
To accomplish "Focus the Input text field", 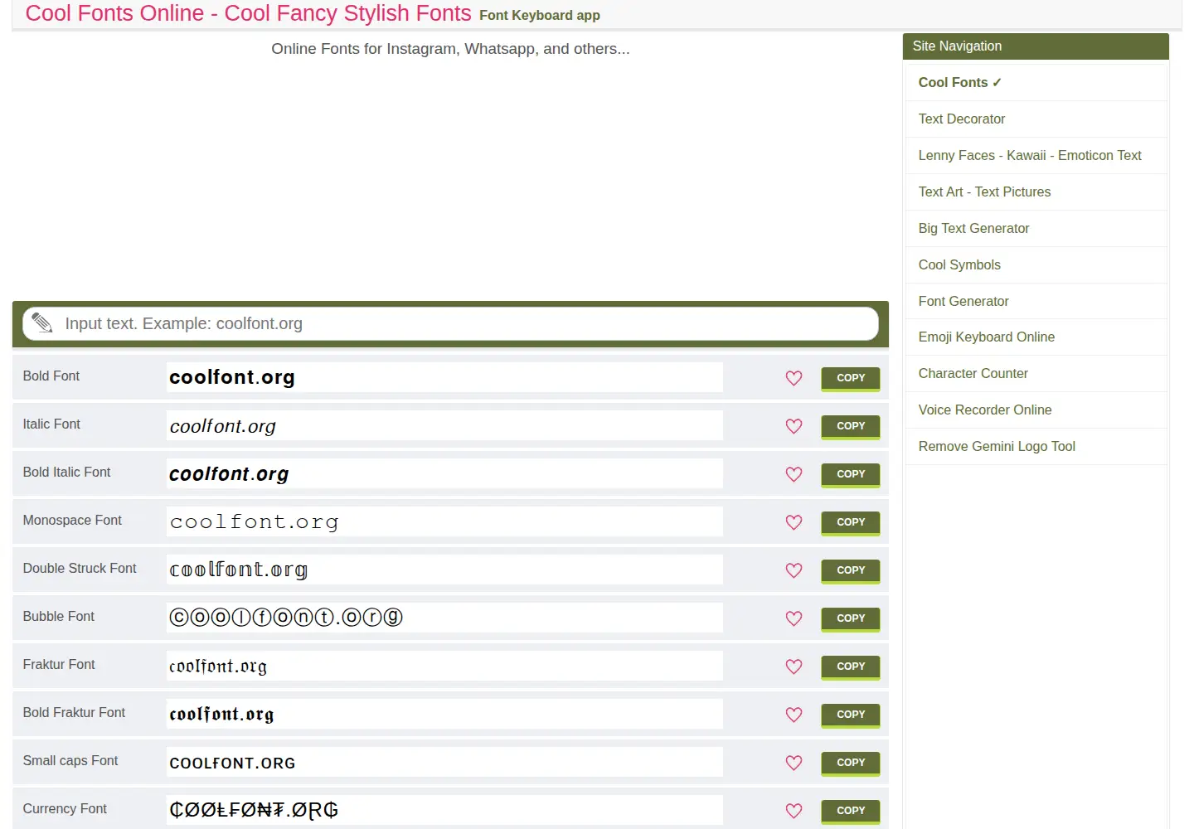I will click(450, 323).
